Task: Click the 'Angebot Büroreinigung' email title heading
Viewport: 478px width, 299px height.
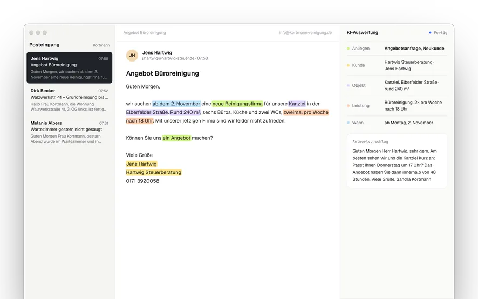Action: [x=162, y=73]
